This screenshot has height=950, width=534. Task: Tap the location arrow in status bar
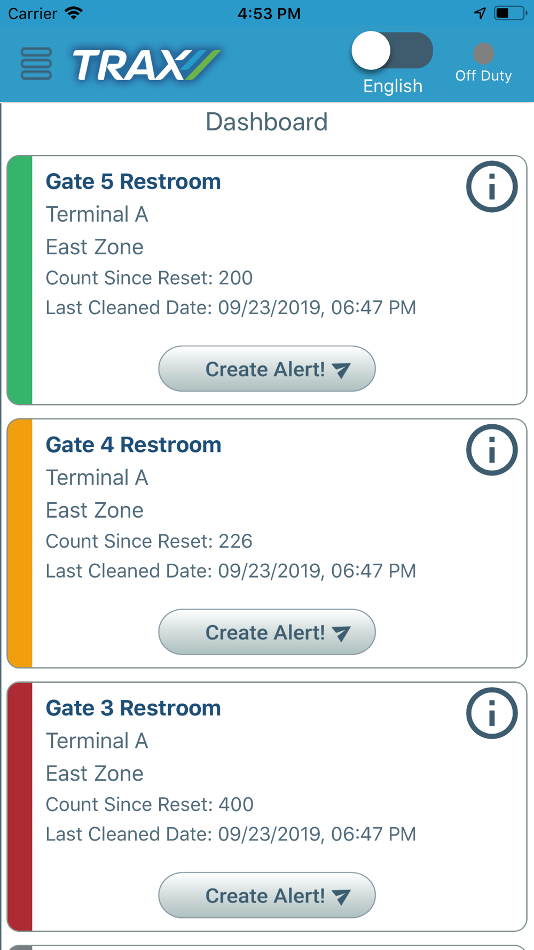point(480,13)
